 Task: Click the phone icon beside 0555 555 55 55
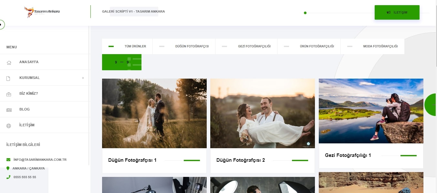tap(8, 177)
